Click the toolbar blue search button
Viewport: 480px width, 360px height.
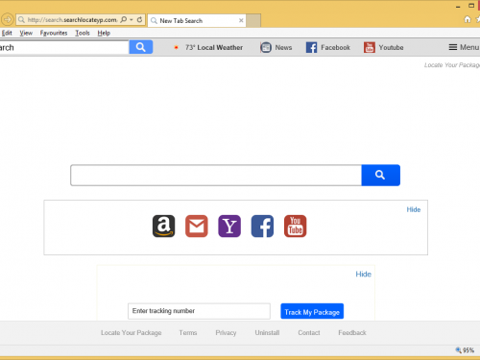click(141, 47)
